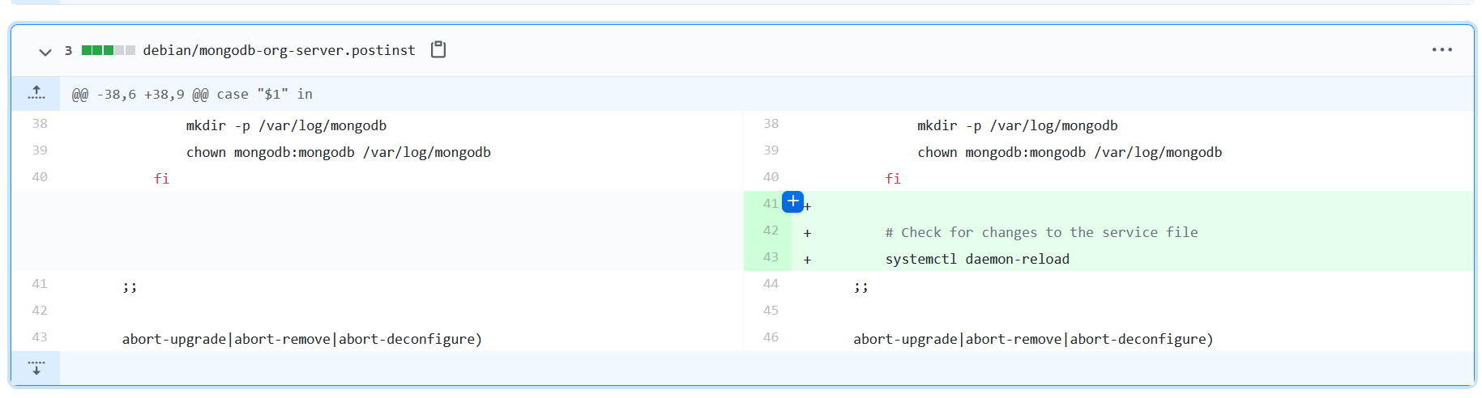The height and width of the screenshot is (398, 1482).
Task: Select right-side line number 44
Action: (771, 284)
